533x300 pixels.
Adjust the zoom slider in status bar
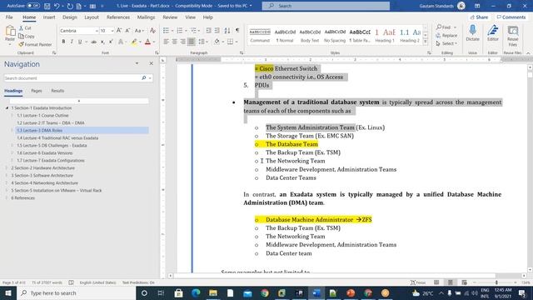click(496, 282)
